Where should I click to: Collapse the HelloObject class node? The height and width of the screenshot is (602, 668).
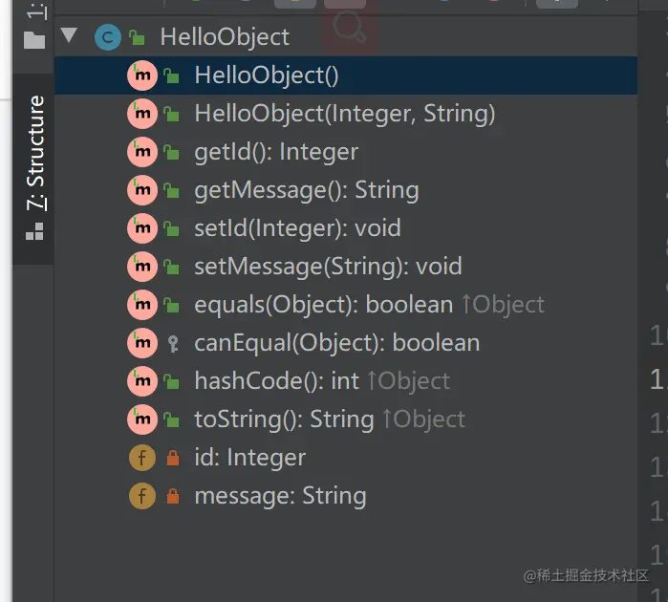click(x=69, y=37)
